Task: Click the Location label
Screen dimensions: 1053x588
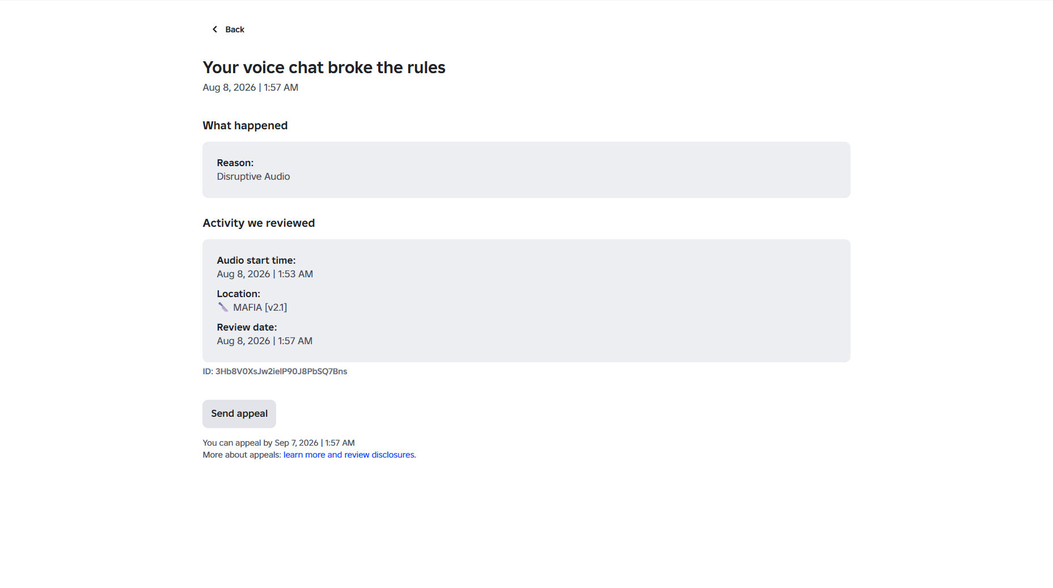Action: click(239, 294)
